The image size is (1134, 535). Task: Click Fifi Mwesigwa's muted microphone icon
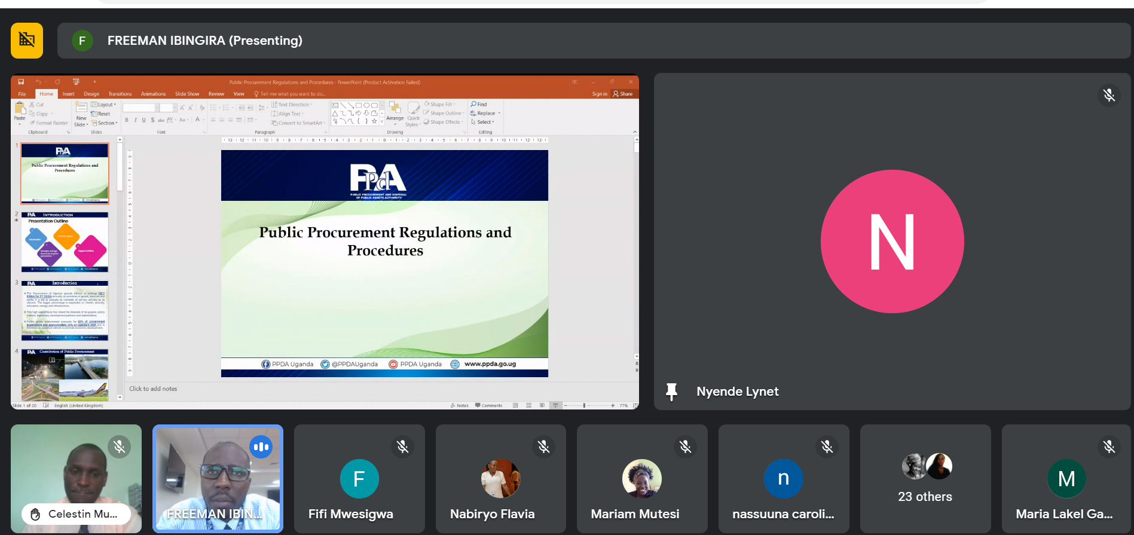[x=402, y=447]
